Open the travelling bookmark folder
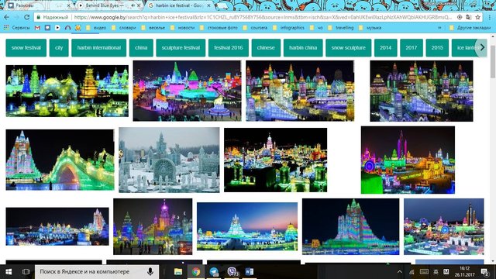 [x=341, y=28]
